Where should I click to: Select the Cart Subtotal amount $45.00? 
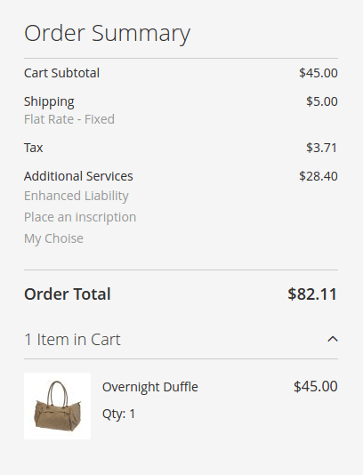(x=319, y=73)
